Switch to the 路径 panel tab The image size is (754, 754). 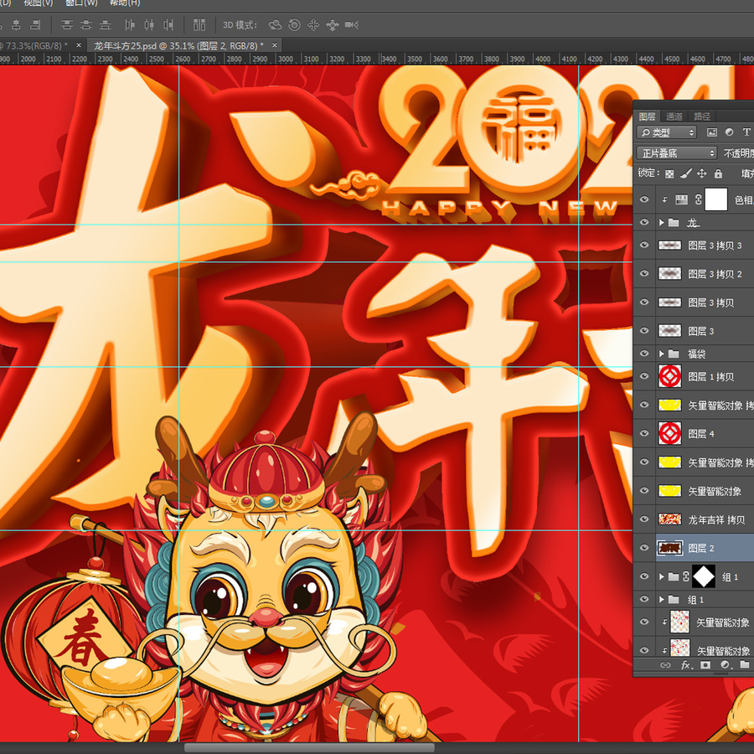click(702, 116)
